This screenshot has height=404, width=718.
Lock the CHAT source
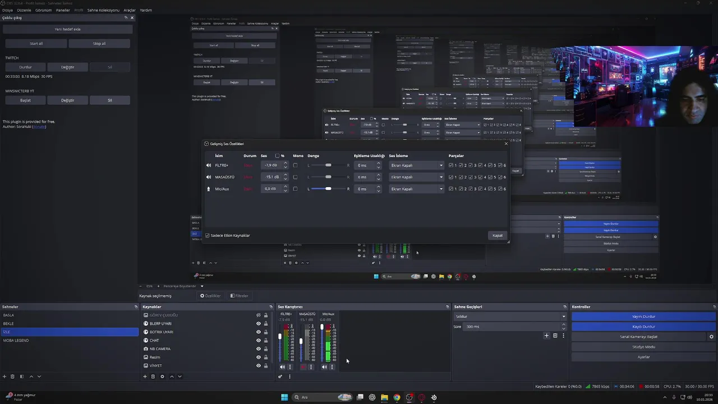266,341
